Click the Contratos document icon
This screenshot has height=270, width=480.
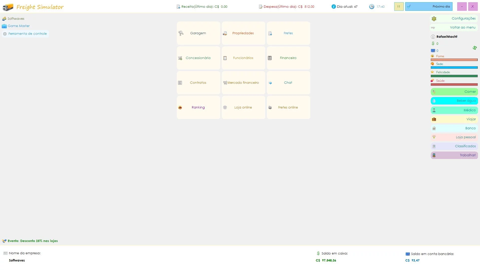180,83
